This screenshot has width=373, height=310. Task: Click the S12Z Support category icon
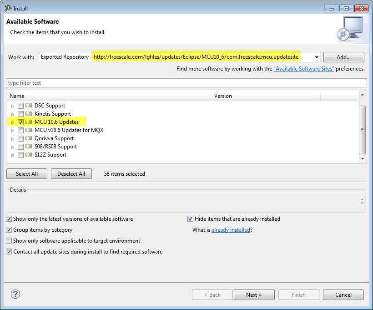click(29, 155)
